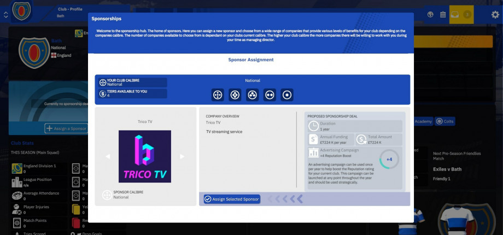Select the second sponsor tier icon
The width and height of the screenshot is (503, 235).
(x=235, y=95)
